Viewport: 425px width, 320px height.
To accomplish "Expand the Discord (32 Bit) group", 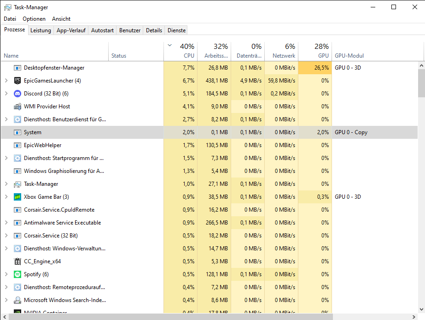I will 6,94.
